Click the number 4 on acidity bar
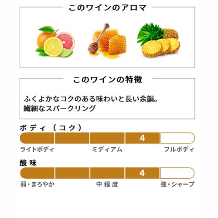The width and height of the screenshot is (218, 218). tap(142, 173)
